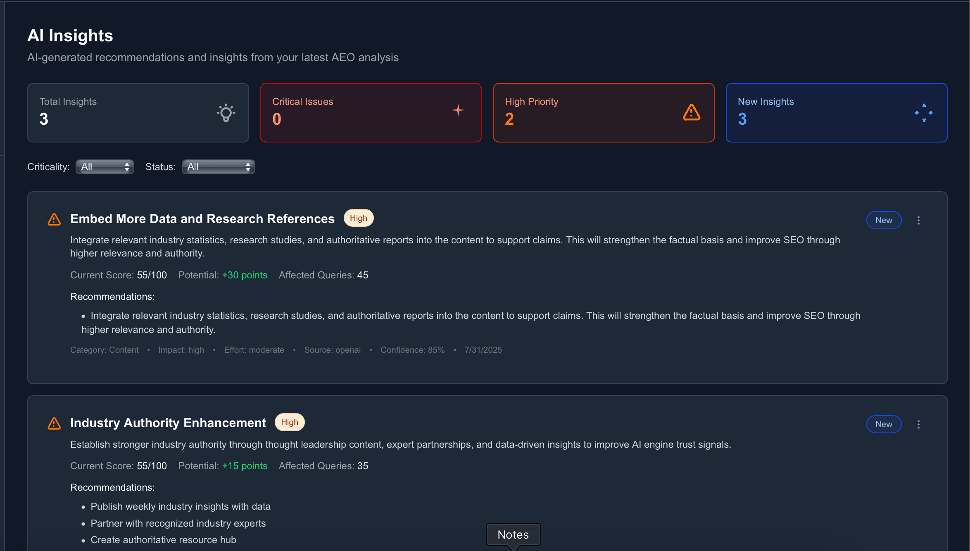
Task: Open the three-dot menu on Industry Authority card
Action: (x=918, y=424)
